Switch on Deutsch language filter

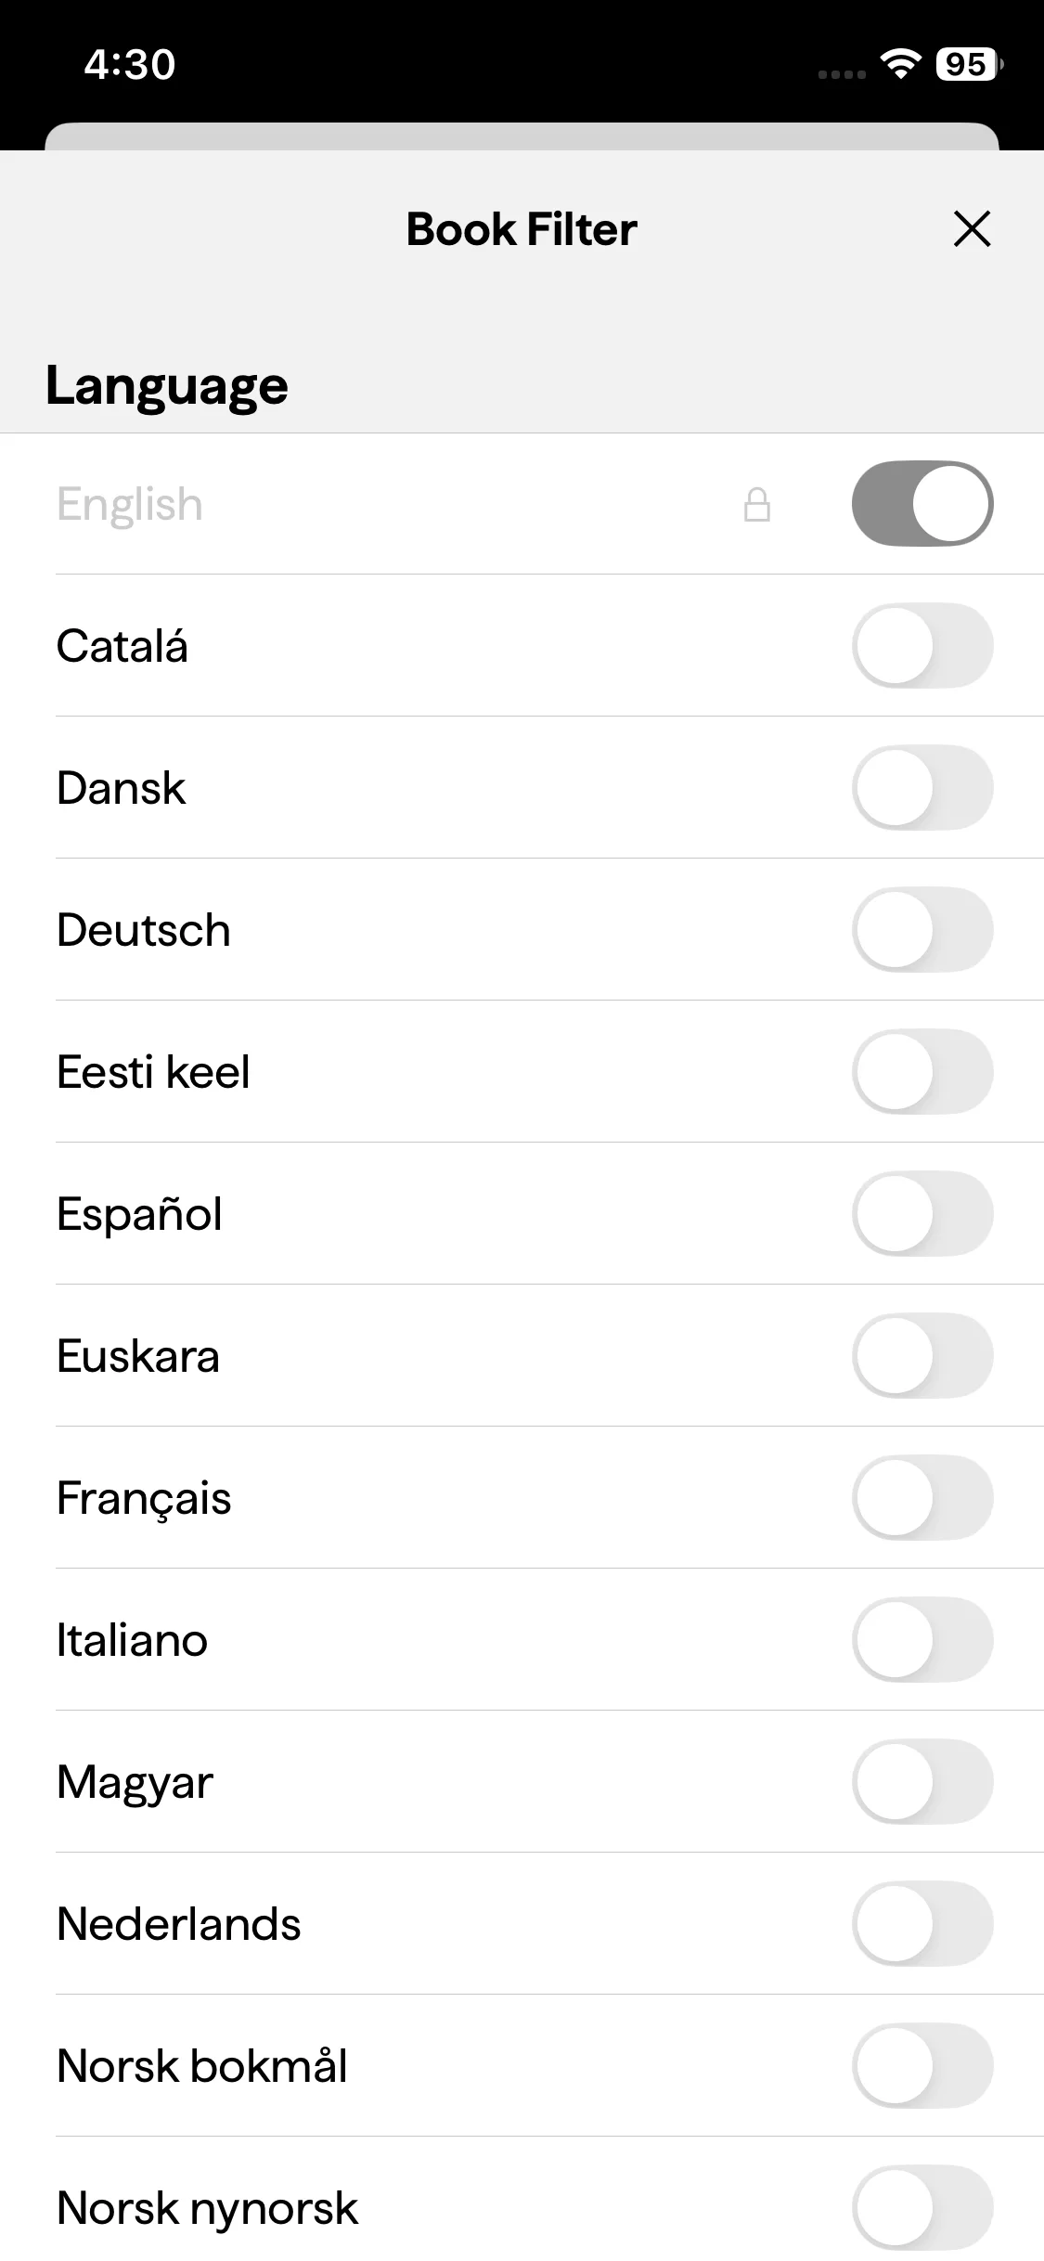(922, 930)
